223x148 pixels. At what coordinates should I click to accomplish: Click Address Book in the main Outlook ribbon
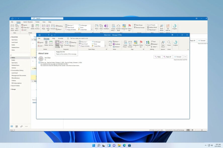152,27
